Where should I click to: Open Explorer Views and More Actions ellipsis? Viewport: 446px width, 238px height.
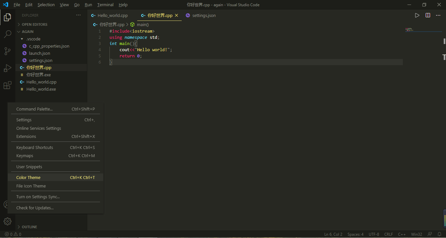pos(78,15)
